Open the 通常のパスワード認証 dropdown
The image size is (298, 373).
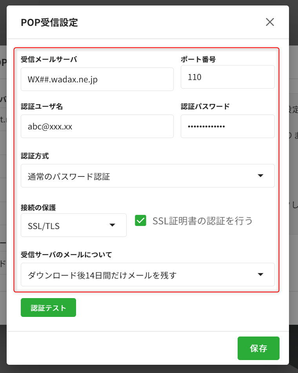click(148, 176)
